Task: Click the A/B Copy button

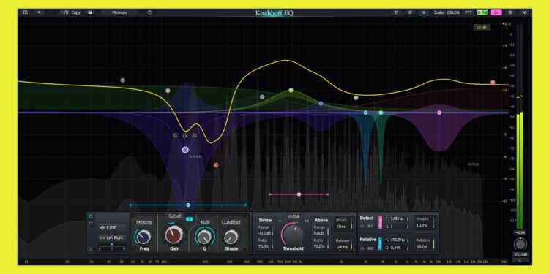Action: (x=71, y=12)
